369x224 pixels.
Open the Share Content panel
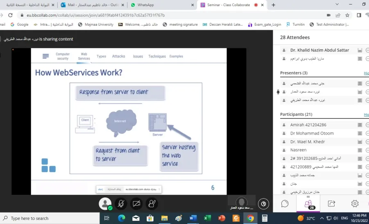click(331, 204)
